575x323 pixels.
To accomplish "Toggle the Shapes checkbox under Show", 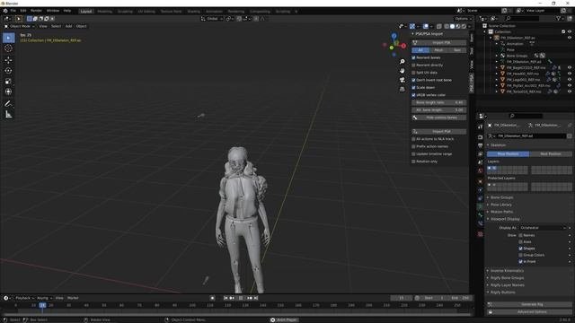I will (x=520, y=249).
